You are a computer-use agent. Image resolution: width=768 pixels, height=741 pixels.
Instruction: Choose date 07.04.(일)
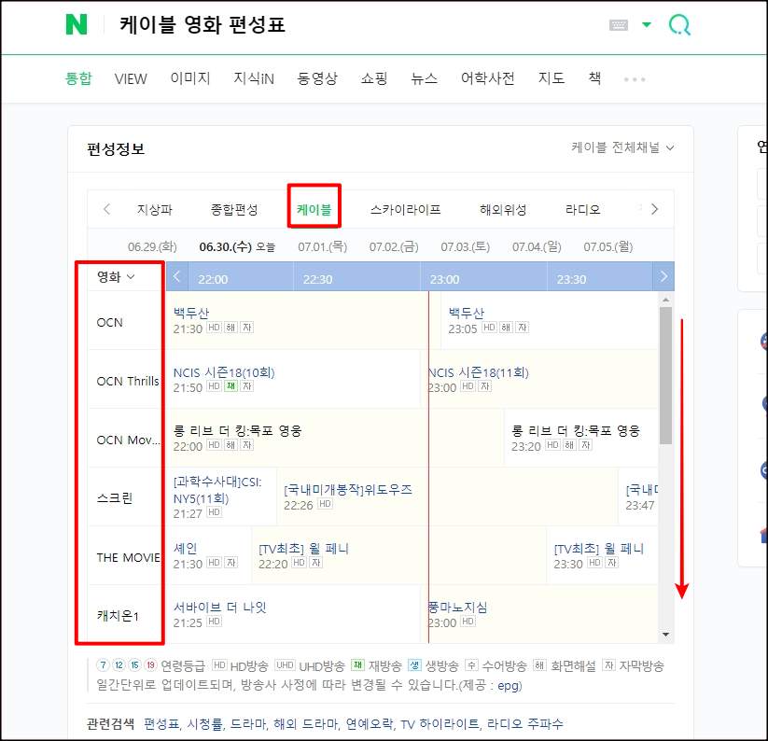(x=537, y=246)
